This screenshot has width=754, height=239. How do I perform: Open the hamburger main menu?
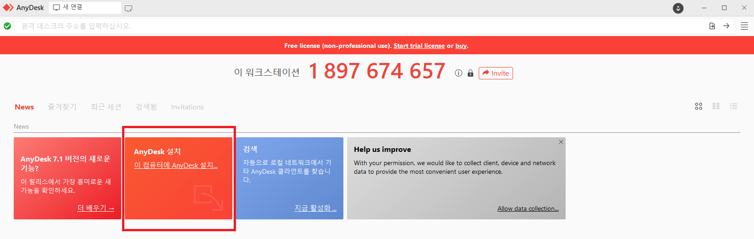click(x=744, y=26)
